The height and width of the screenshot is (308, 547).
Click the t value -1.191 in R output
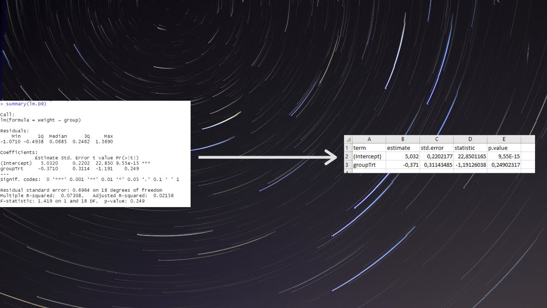pyautogui.click(x=104, y=169)
